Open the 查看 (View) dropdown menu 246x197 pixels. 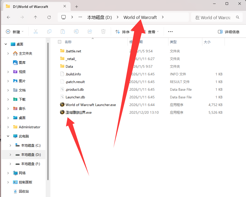click(x=151, y=32)
